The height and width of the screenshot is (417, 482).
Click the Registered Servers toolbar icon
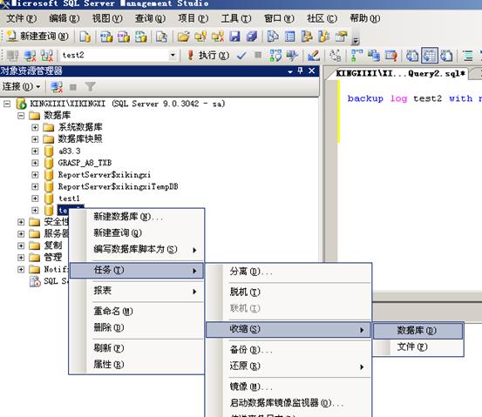pos(273,37)
